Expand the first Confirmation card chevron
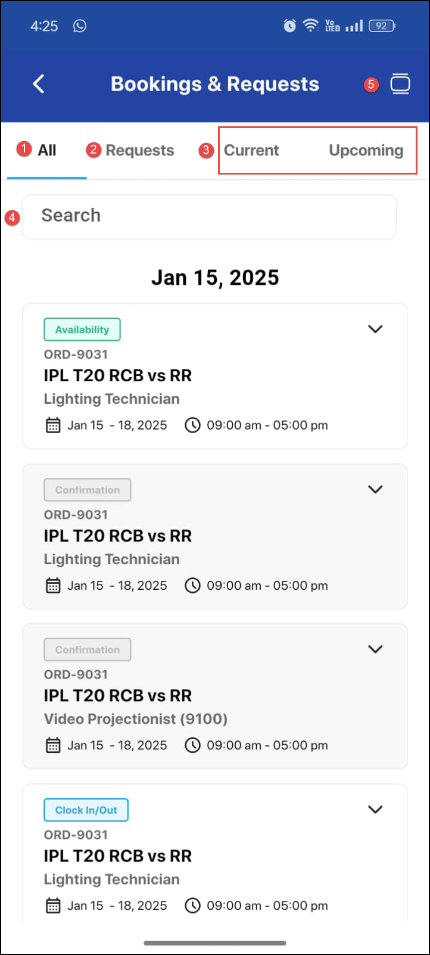The width and height of the screenshot is (430, 955). point(375,489)
